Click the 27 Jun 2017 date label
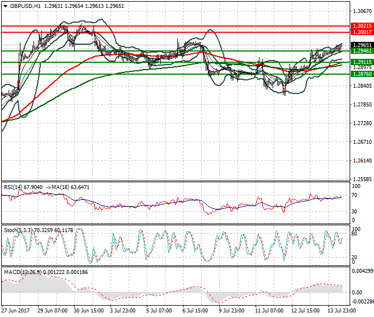This screenshot has height=317, width=374. [15, 311]
